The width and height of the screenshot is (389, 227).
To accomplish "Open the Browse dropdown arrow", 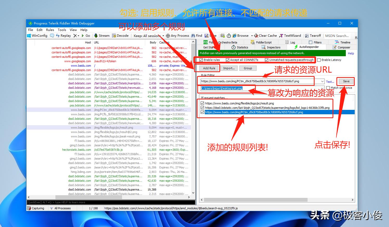I will (252, 36).
